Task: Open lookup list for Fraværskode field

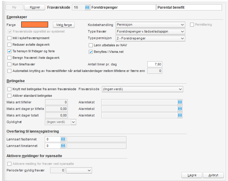Action: 87,7
